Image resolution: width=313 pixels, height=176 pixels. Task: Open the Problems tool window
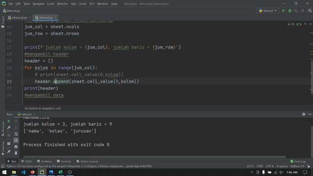(x=45, y=161)
